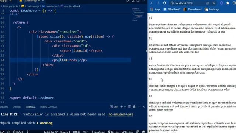
Task: Change indentation via Spaces: 4
Action: click(65, 132)
